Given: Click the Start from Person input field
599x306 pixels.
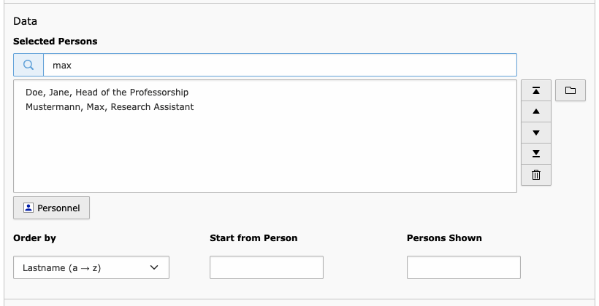Looking at the screenshot, I should coord(267,267).
